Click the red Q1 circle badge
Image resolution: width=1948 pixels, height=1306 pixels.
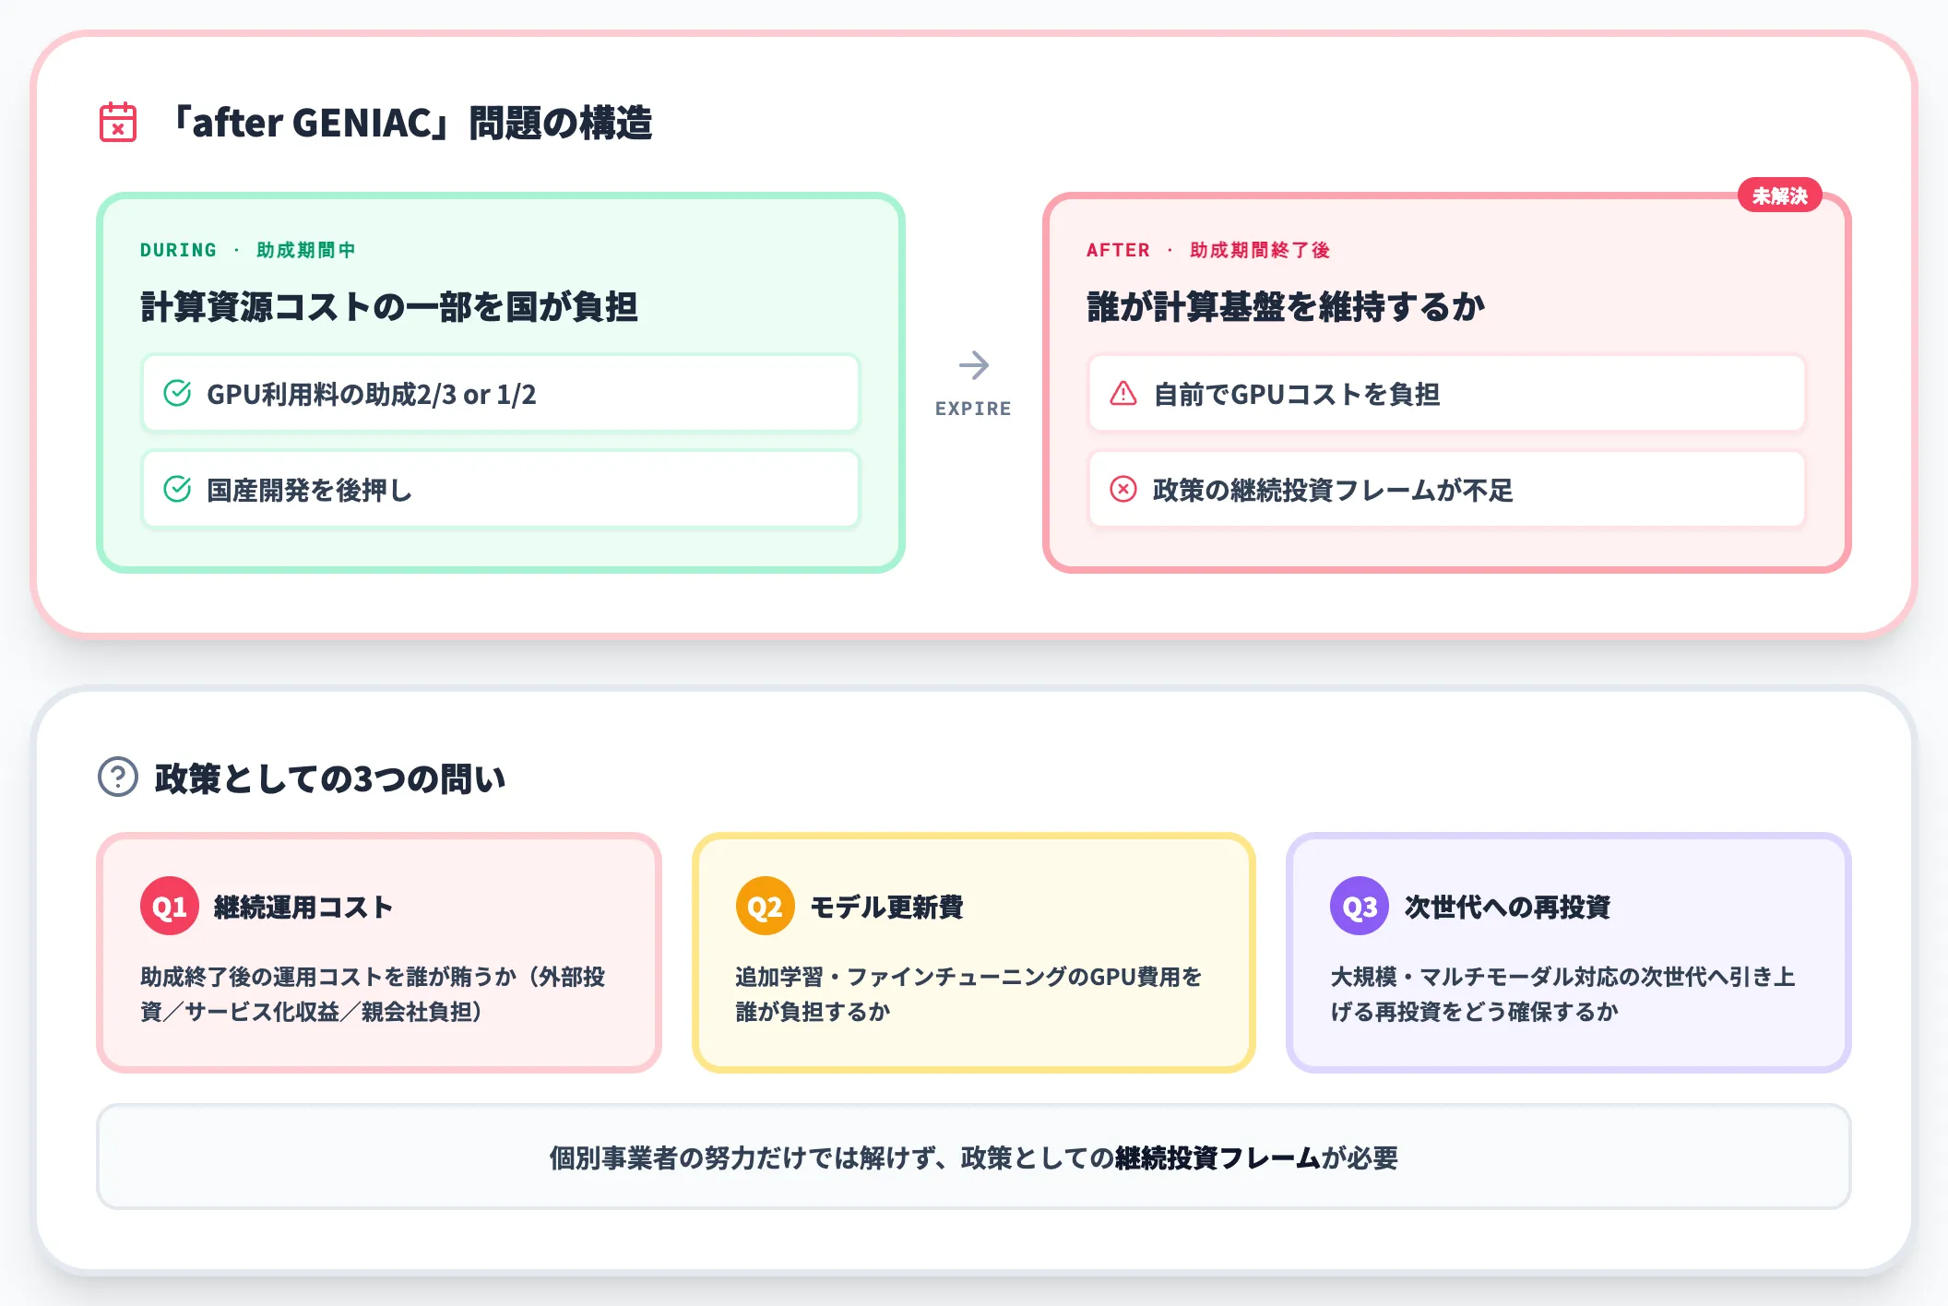(170, 907)
